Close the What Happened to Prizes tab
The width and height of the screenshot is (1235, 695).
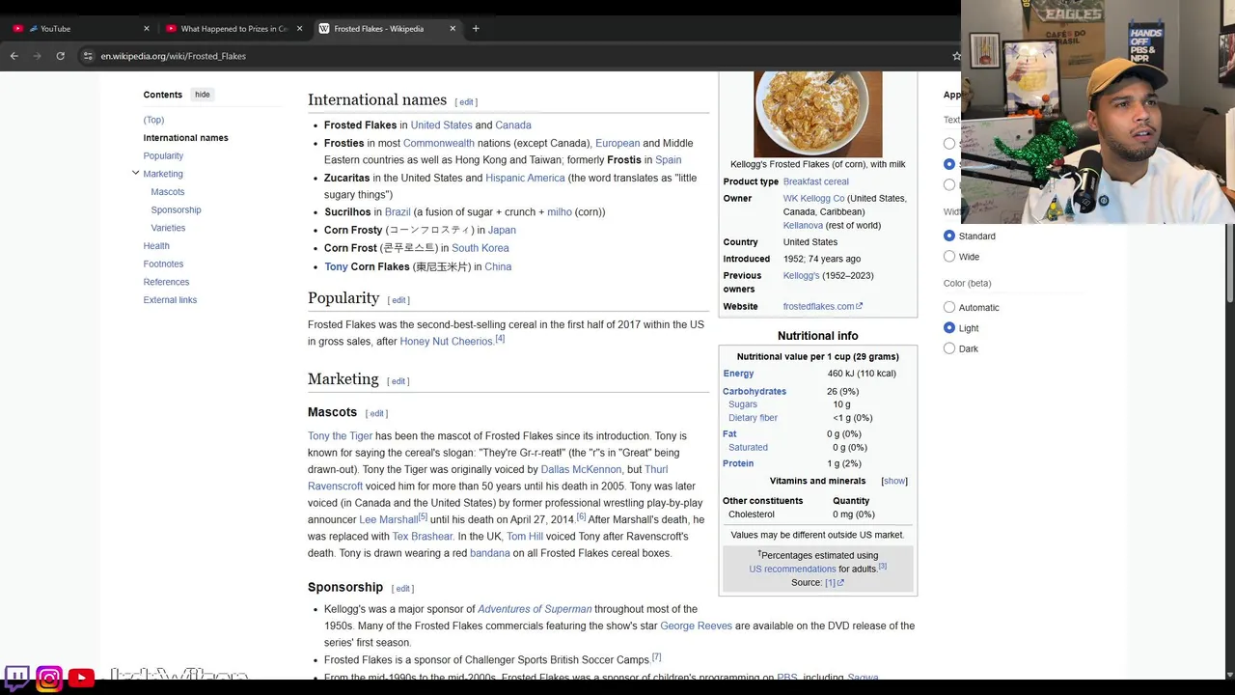[x=299, y=29]
